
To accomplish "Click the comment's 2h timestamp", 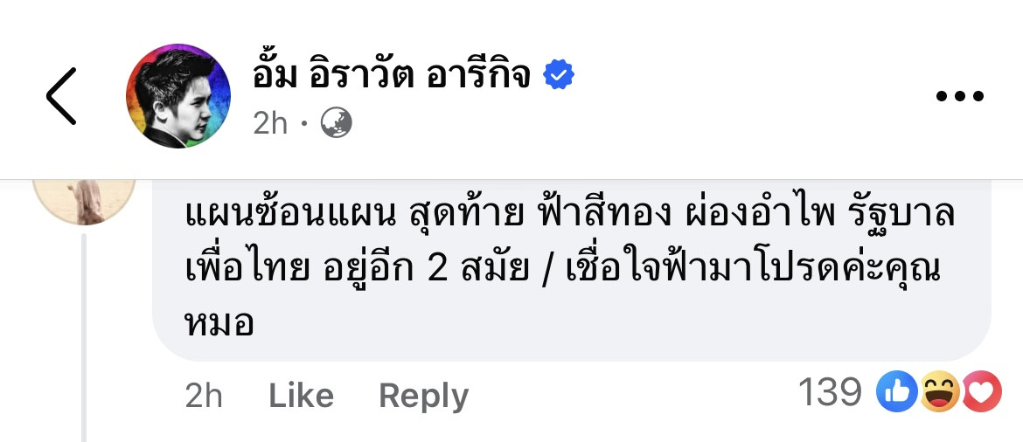I will (204, 395).
